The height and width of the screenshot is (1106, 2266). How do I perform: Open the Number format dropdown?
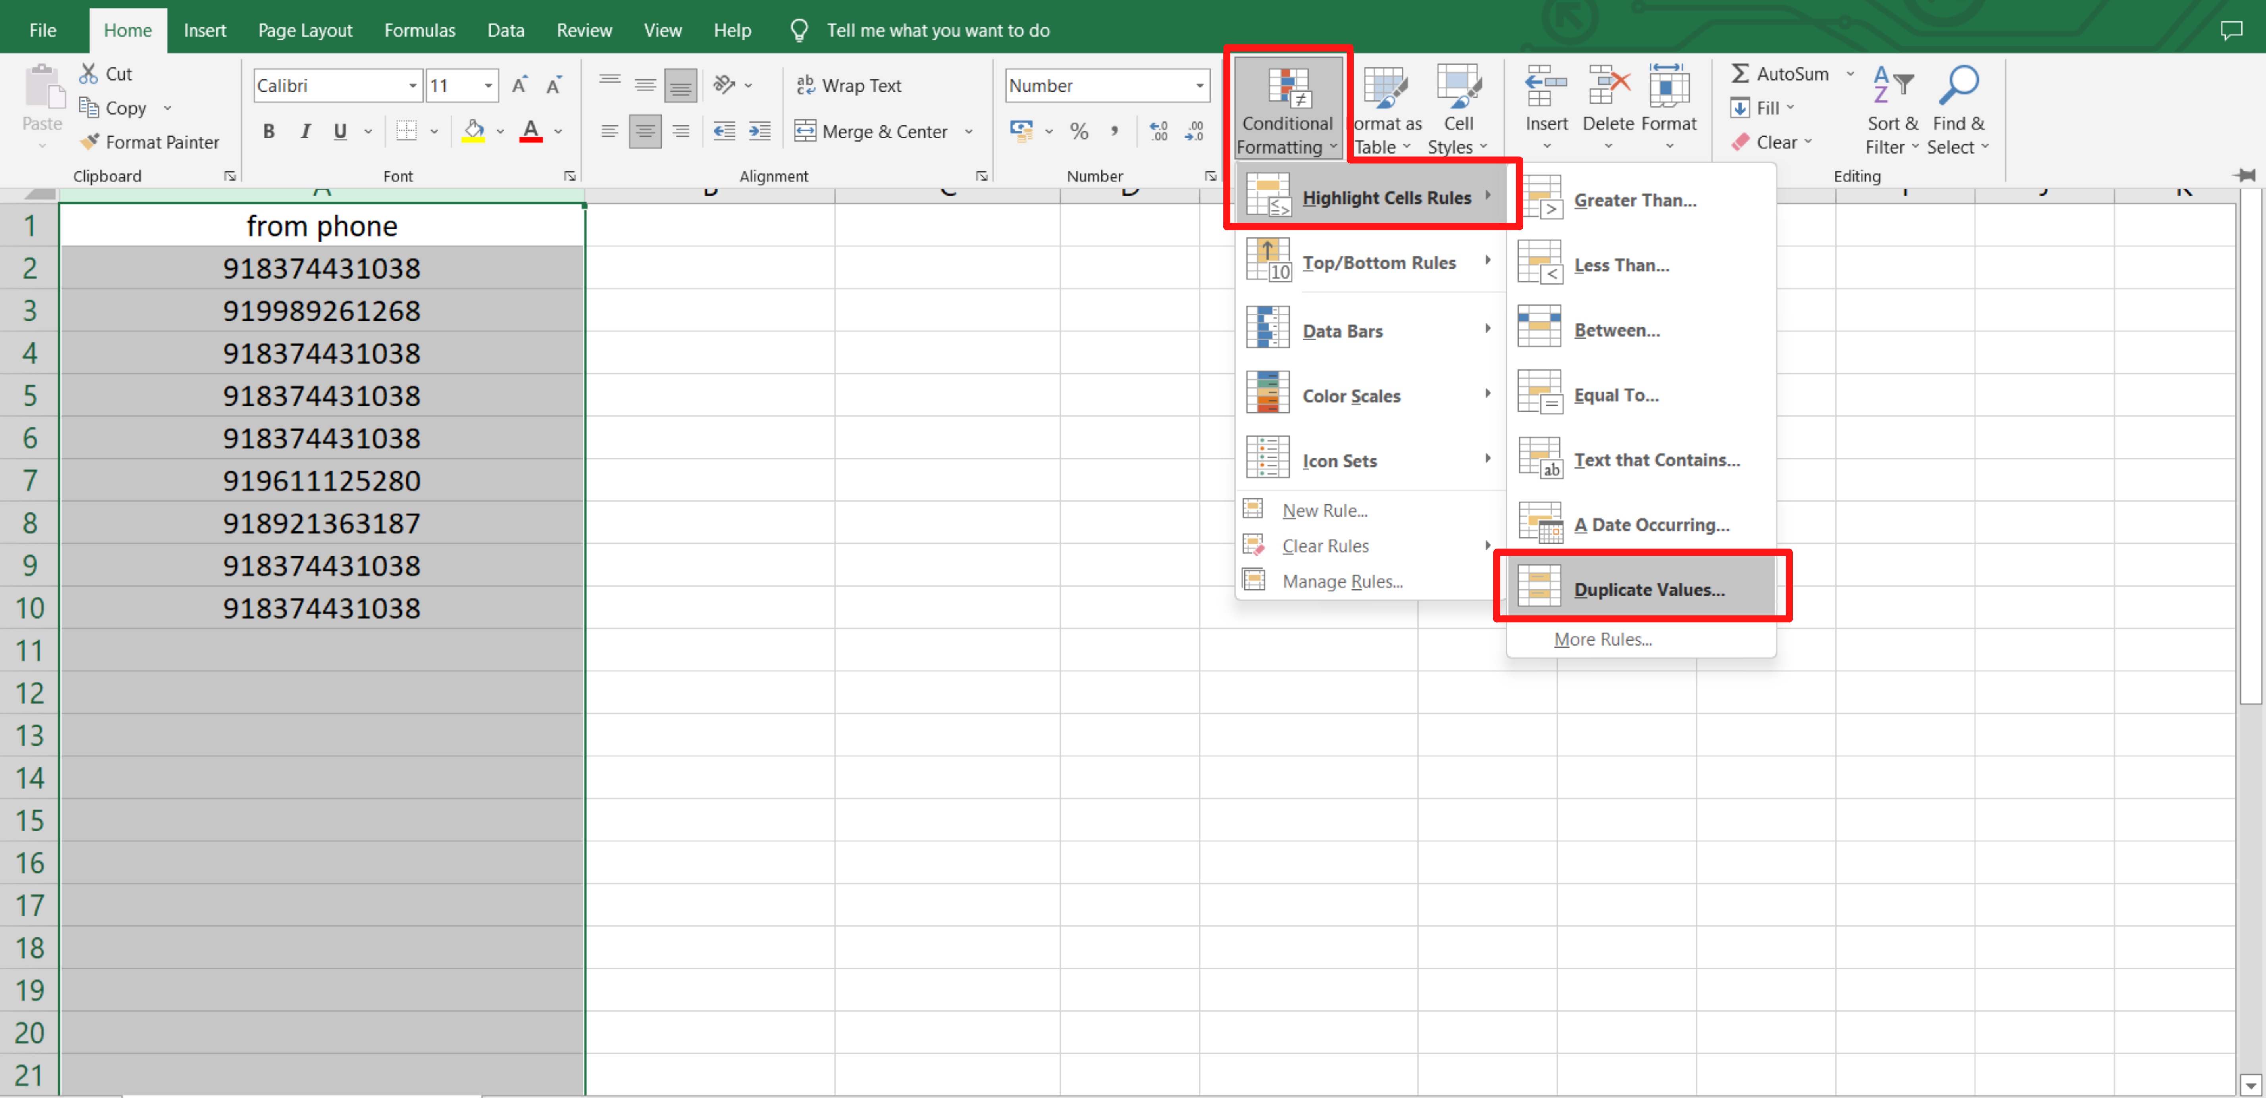coord(1199,85)
